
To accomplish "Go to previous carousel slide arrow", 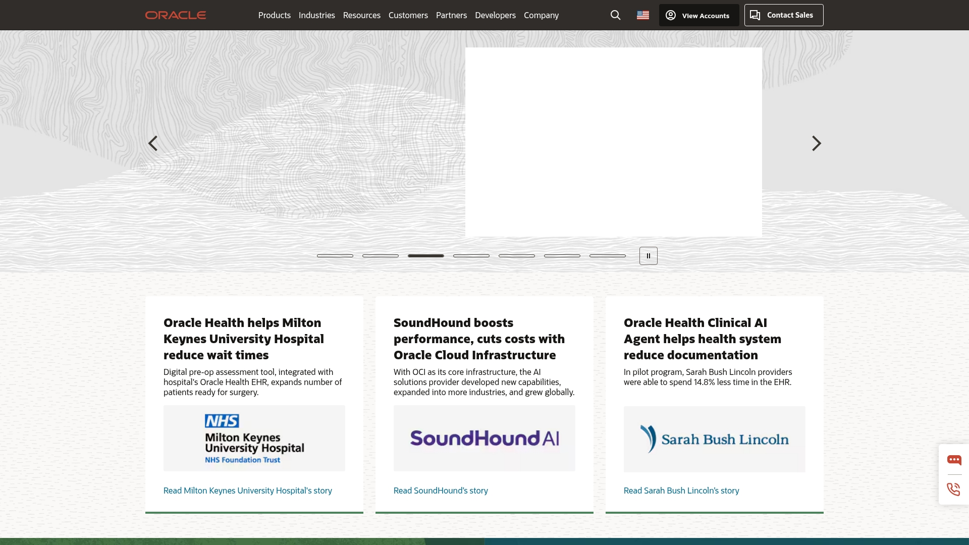I will 153,143.
